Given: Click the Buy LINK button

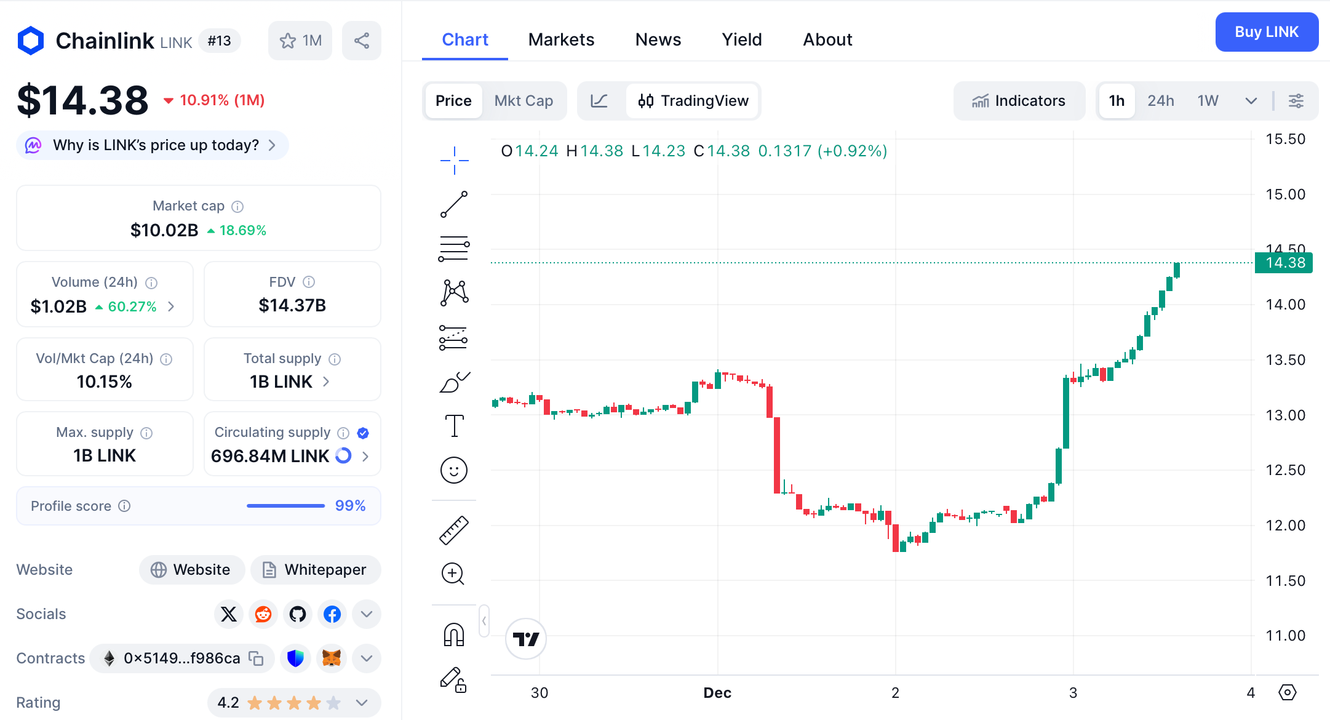Looking at the screenshot, I should coord(1266,32).
